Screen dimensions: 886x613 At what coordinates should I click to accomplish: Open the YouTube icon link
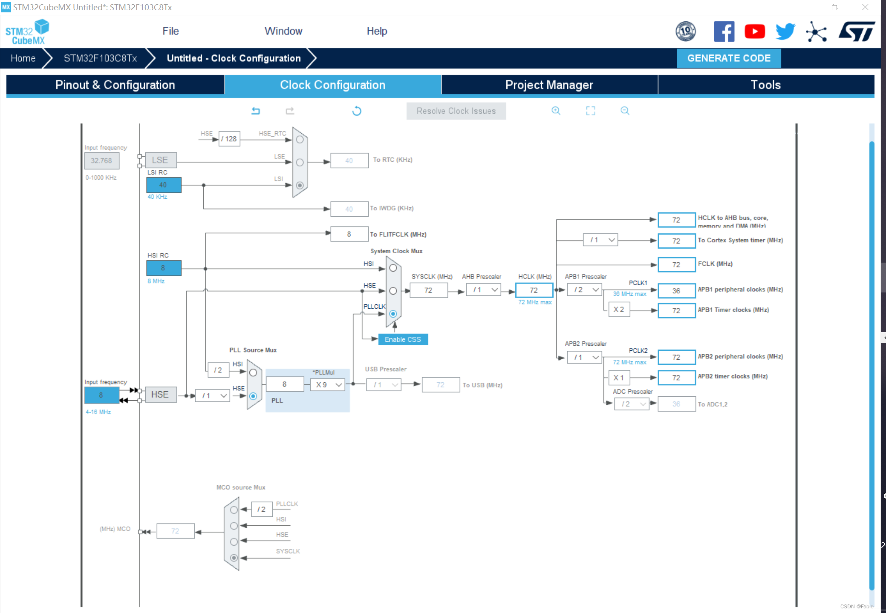[x=755, y=32]
